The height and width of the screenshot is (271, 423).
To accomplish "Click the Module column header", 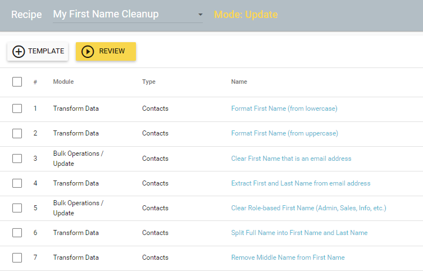I will (x=63, y=82).
